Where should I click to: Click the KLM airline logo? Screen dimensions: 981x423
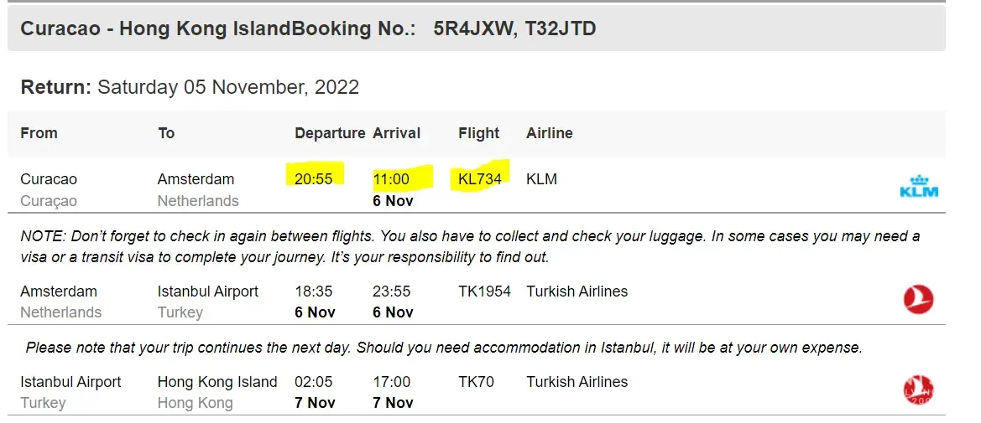click(x=918, y=186)
